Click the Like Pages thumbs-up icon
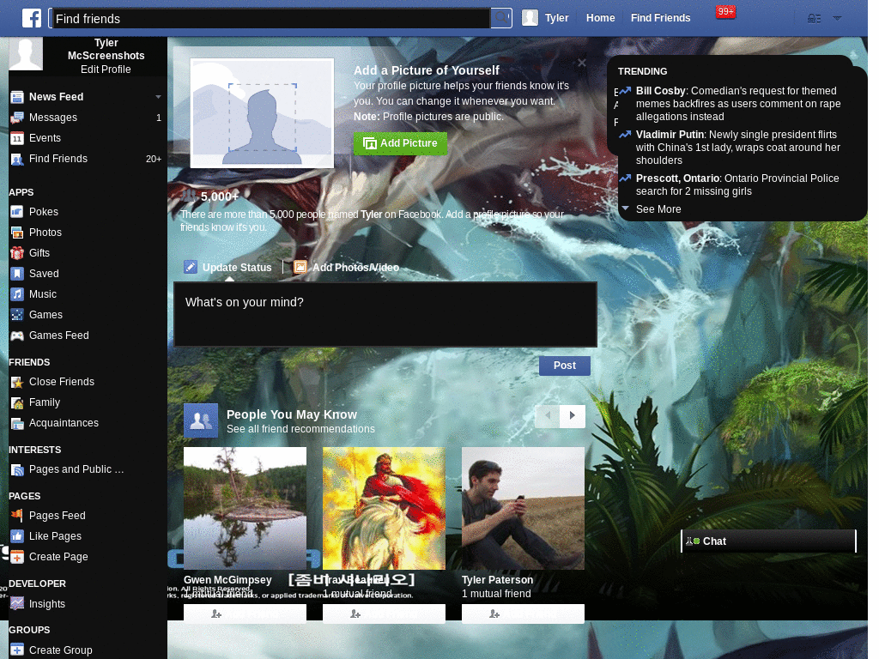The width and height of the screenshot is (879, 659). [x=17, y=536]
